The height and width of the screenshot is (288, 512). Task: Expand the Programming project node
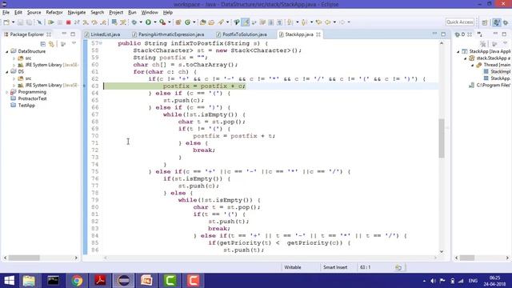pyautogui.click(x=7, y=92)
